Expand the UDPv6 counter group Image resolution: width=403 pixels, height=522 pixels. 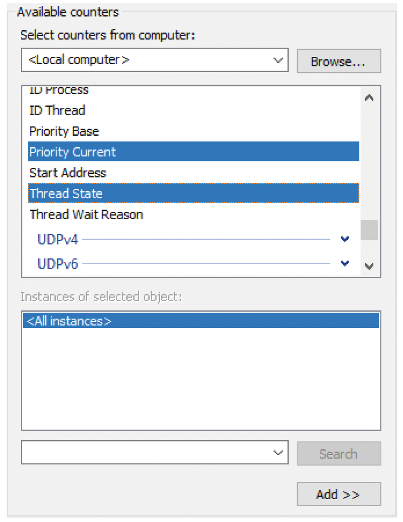click(344, 263)
